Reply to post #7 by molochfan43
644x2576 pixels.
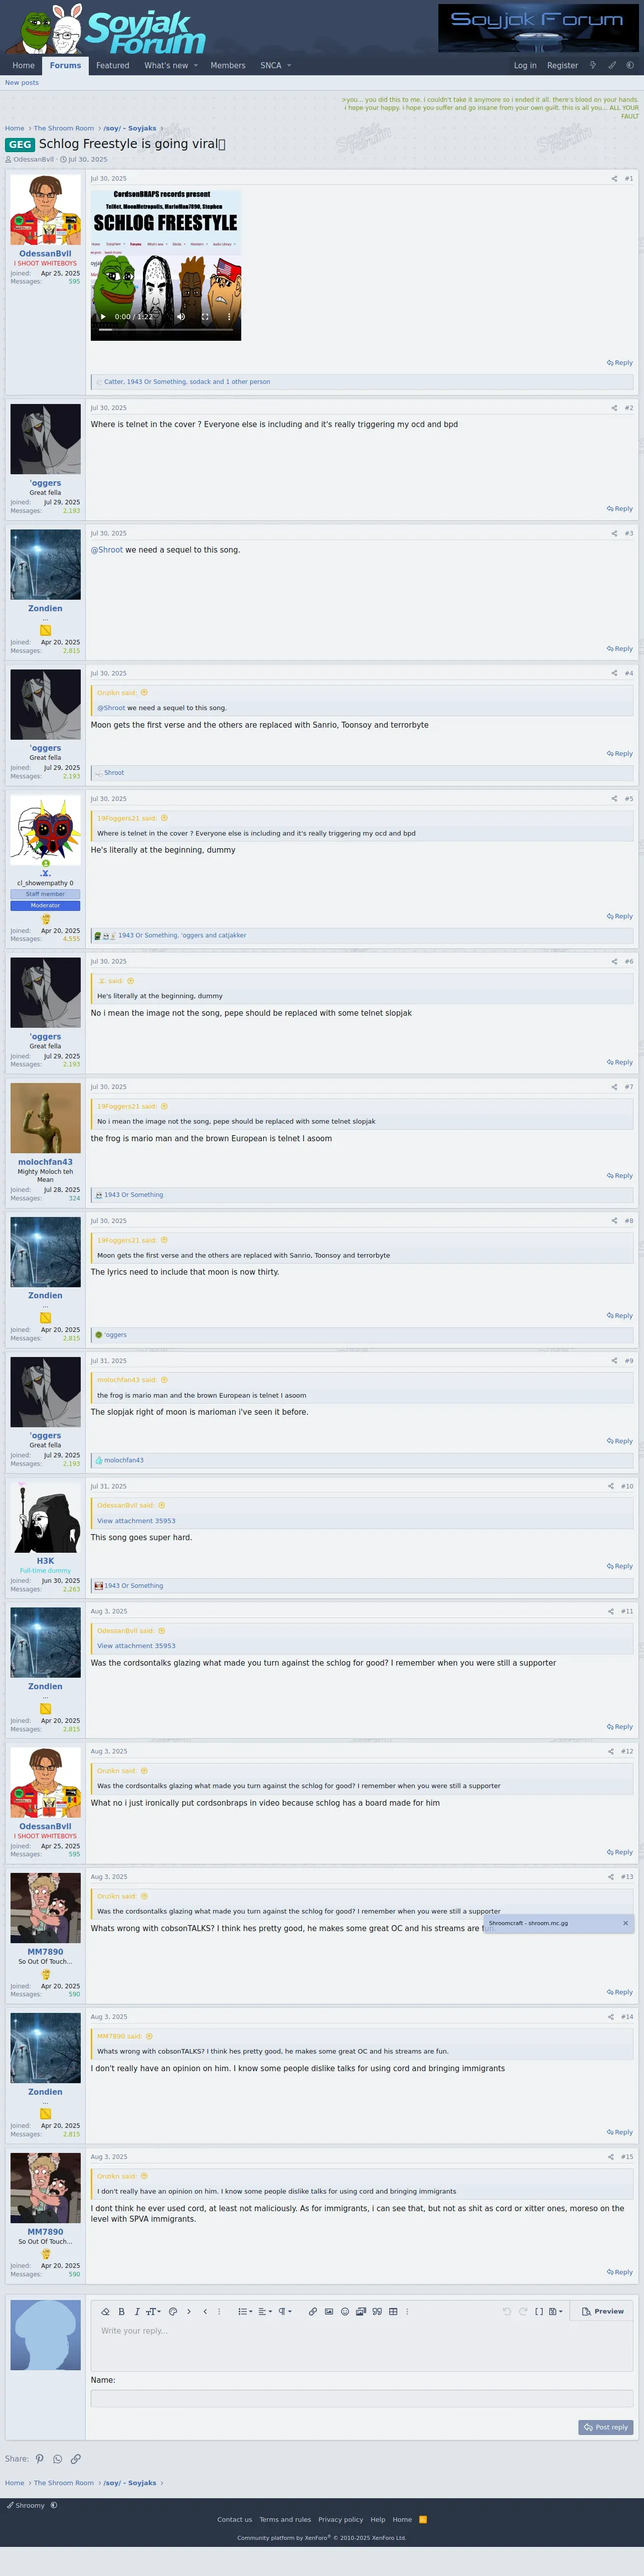click(620, 1176)
